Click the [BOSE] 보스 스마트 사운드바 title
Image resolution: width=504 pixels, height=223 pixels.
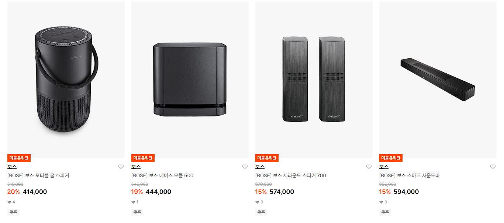(410, 175)
